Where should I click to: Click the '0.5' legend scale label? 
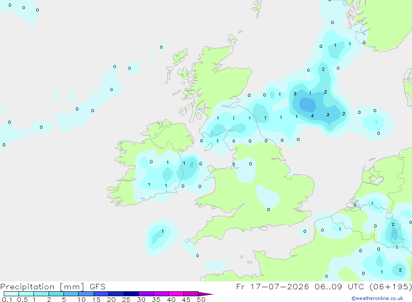(23, 300)
